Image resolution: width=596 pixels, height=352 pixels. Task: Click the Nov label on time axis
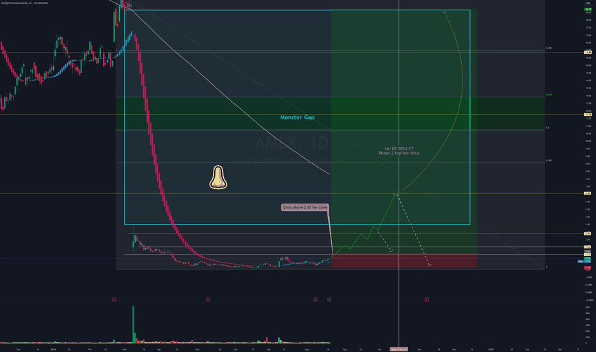pos(420,349)
